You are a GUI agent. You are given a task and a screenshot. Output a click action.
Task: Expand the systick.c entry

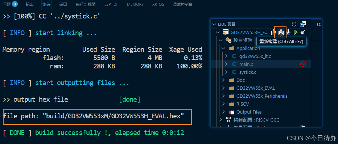click(226, 72)
